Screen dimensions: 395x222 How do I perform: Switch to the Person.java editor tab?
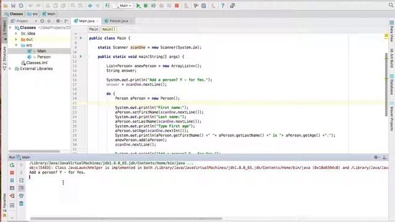118,21
